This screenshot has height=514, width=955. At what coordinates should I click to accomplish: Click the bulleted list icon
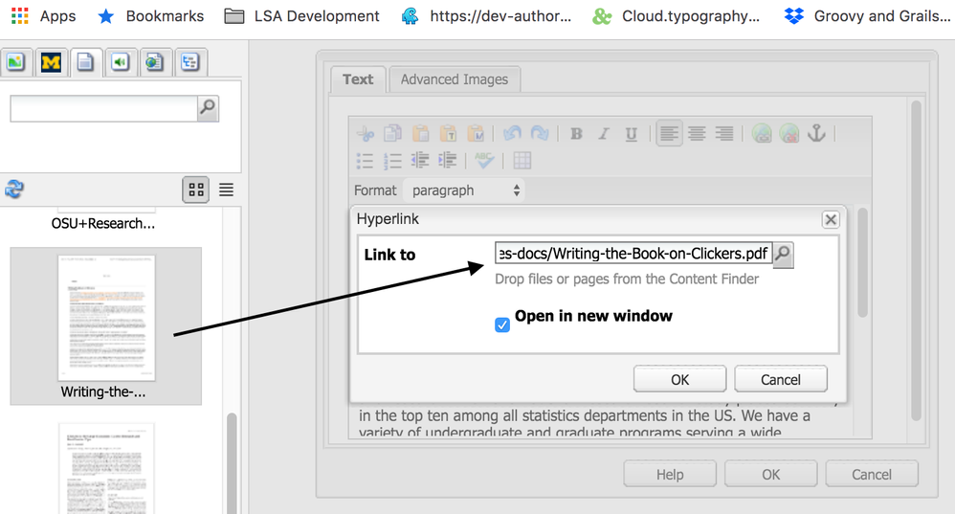click(365, 161)
